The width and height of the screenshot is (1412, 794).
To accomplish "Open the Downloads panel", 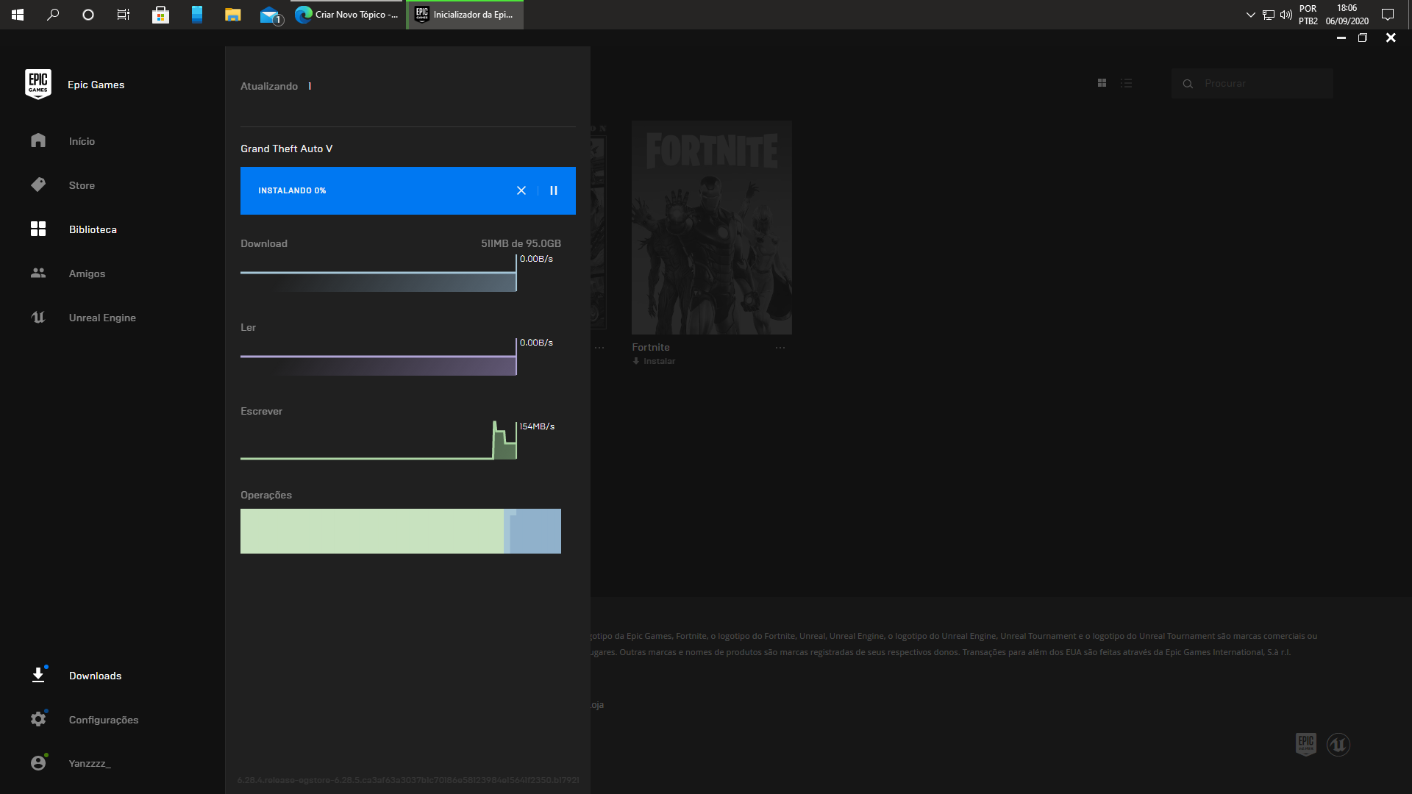I will (x=95, y=676).
